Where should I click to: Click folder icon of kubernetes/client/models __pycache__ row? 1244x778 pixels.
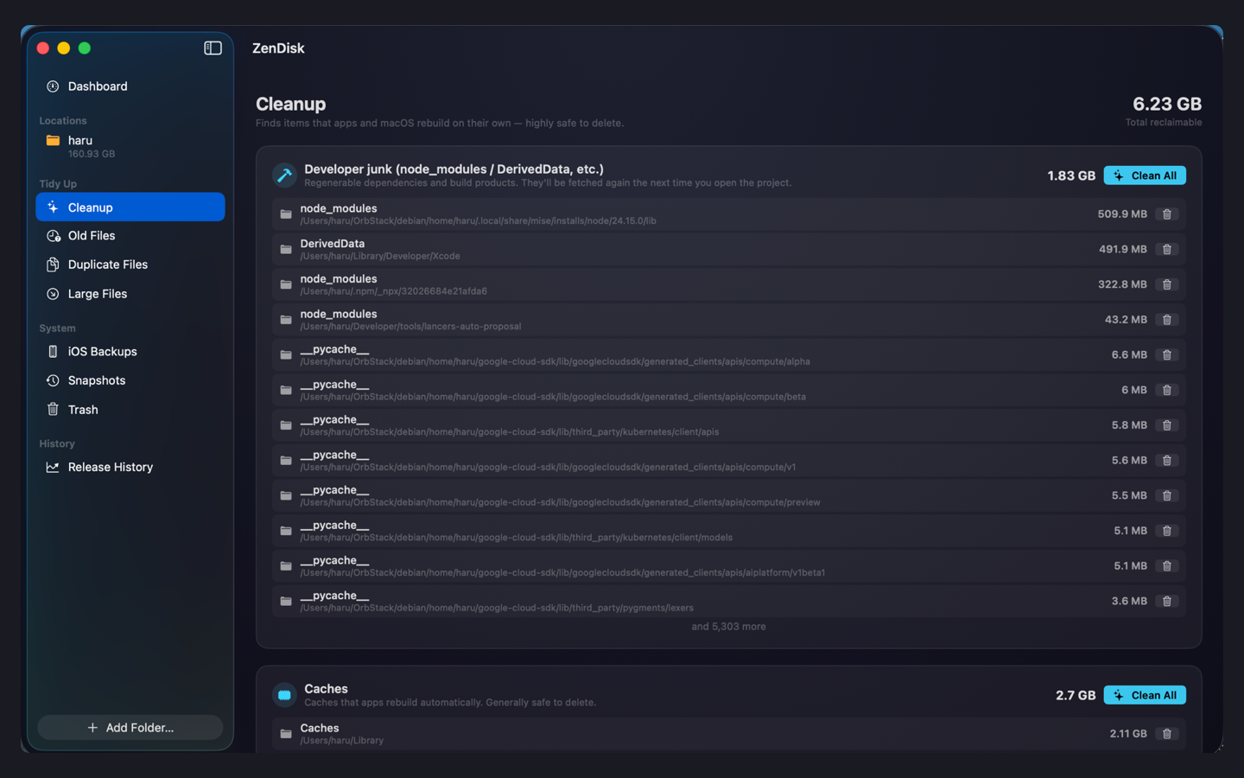[x=286, y=531]
